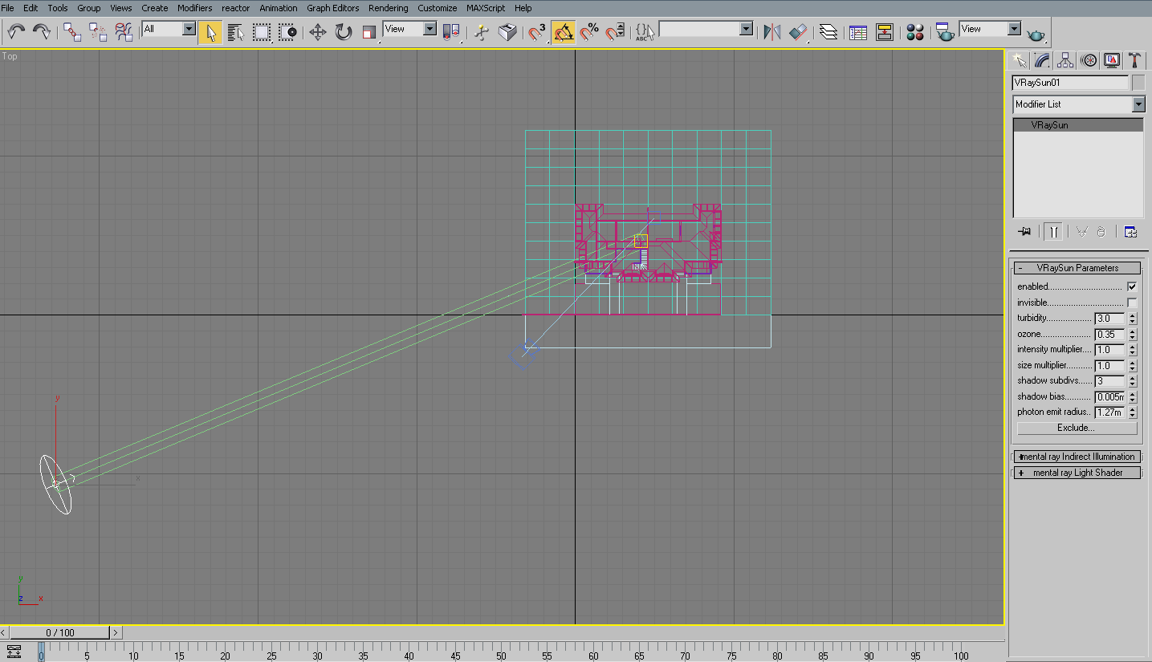Open the named selection sets dropdown
This screenshot has height=662, width=1152.
[x=706, y=29]
